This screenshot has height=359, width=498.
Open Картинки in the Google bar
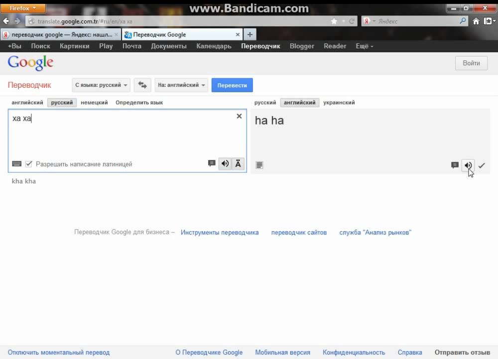[75, 46]
